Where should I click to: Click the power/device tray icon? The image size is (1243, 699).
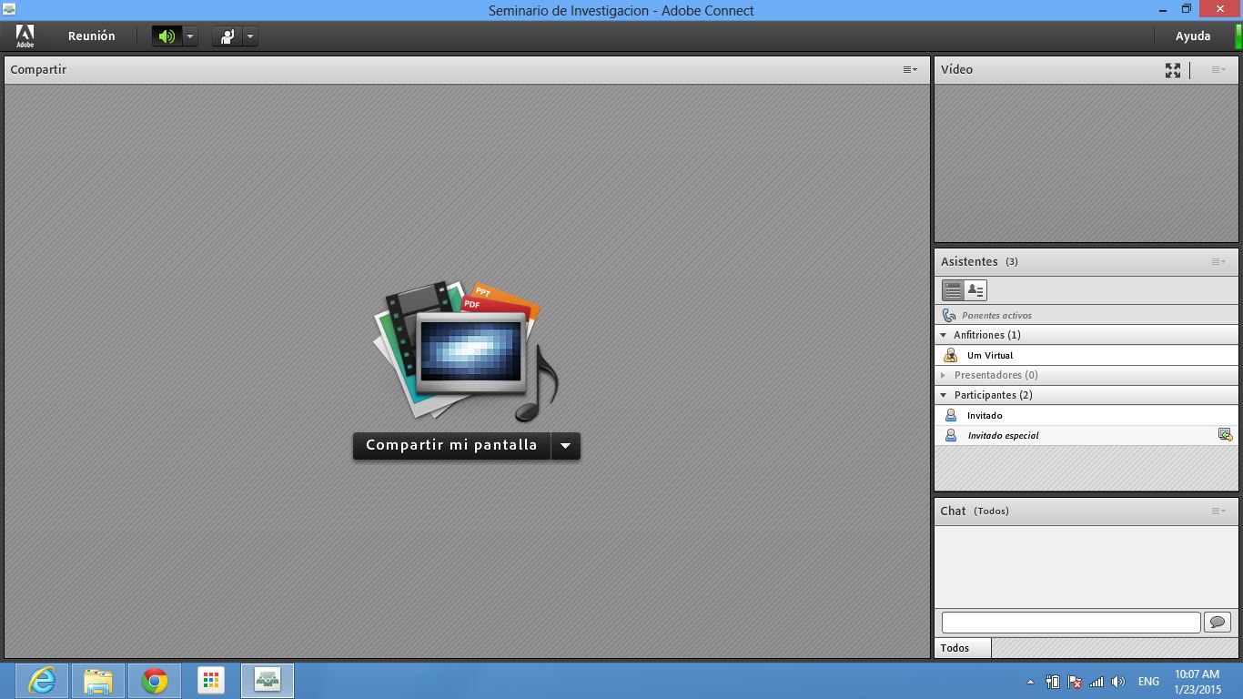pos(1053,682)
